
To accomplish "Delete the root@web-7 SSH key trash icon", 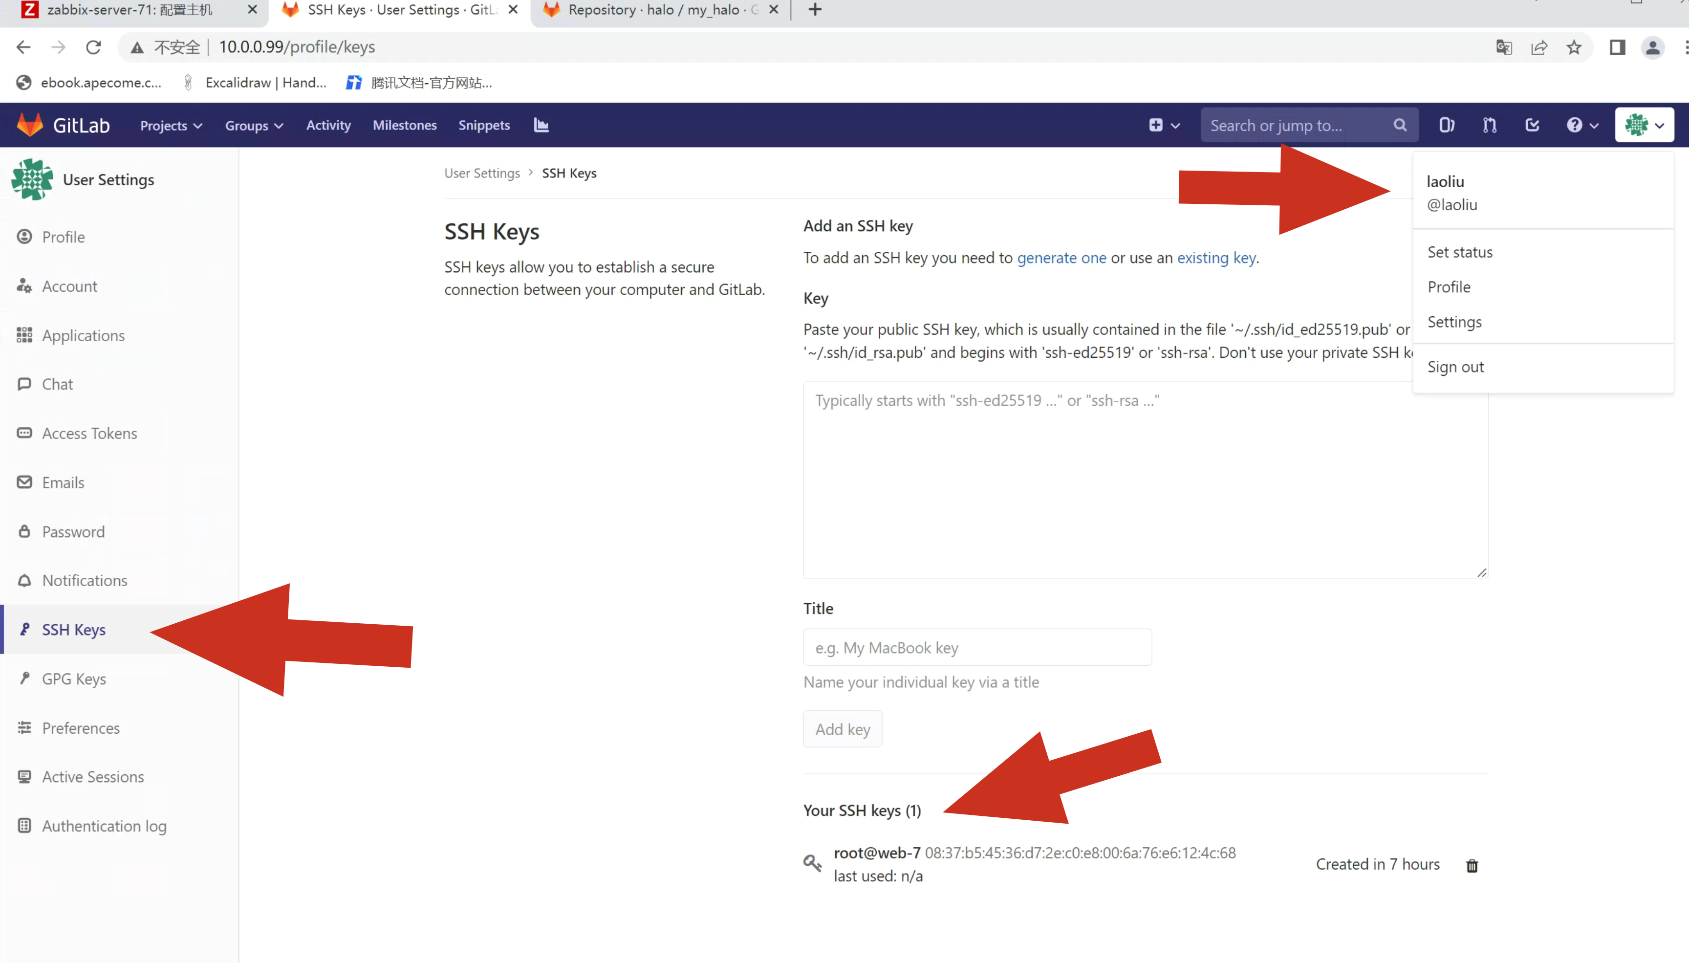I will click(x=1472, y=866).
